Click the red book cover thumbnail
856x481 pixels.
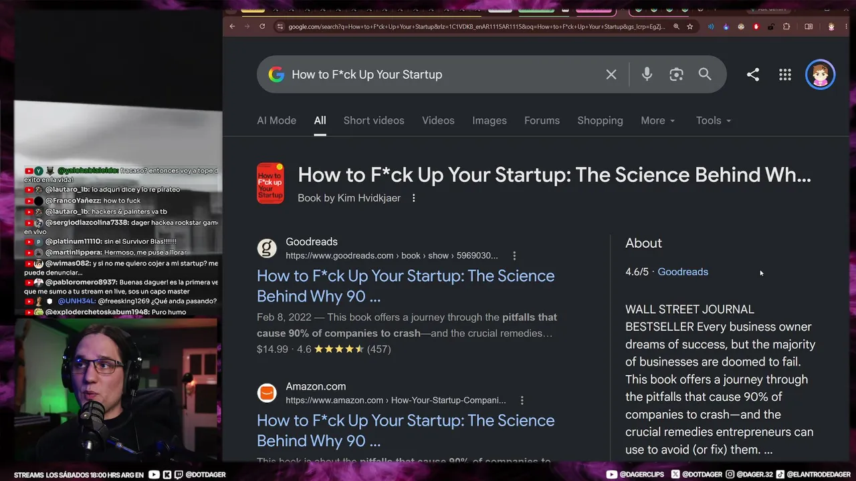point(270,183)
